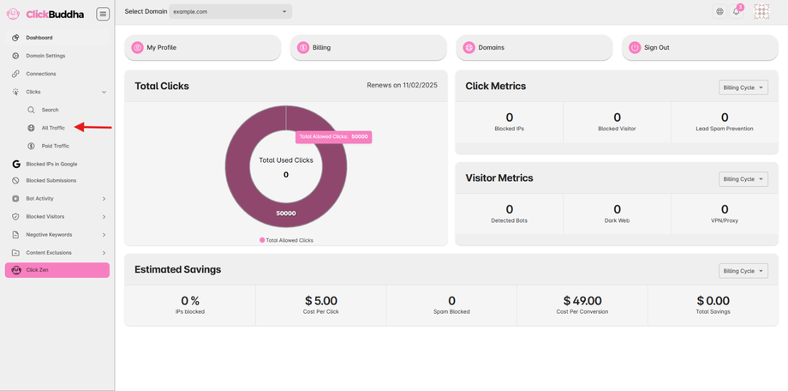This screenshot has height=391, width=788.
Task: Click the user avatar thumbnail
Action: 761,12
